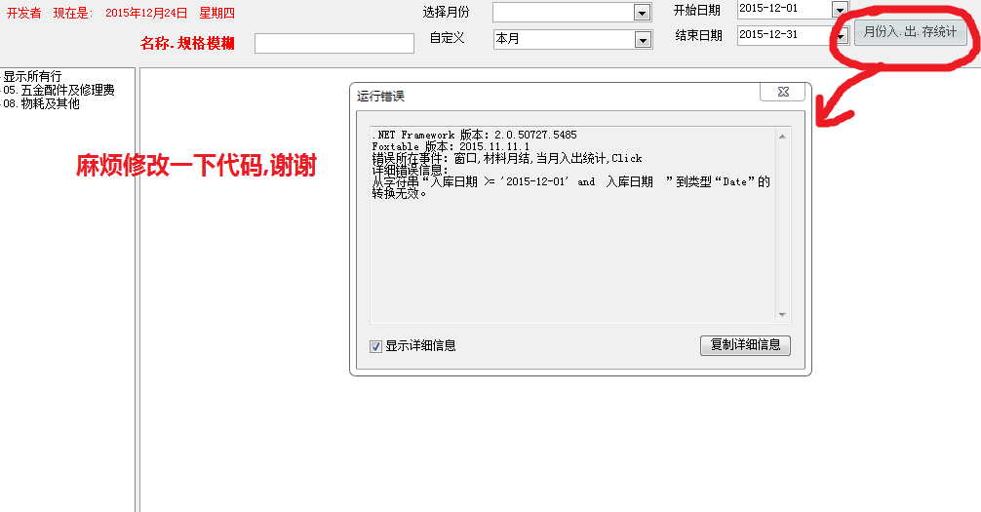Open the 开始日期 date picker arrow
The image size is (981, 512).
pos(839,10)
